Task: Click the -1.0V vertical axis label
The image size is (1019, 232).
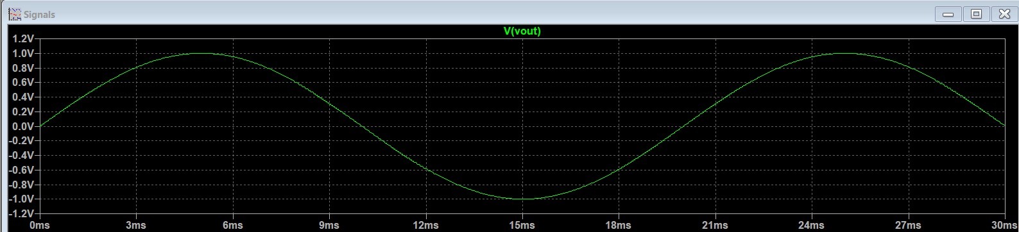Action: point(21,199)
